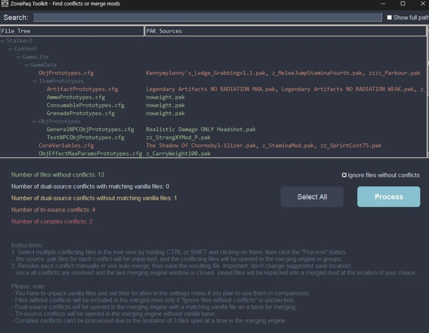Viewport: 429px width, 333px height.
Task: Click the Process button
Action: click(x=389, y=197)
